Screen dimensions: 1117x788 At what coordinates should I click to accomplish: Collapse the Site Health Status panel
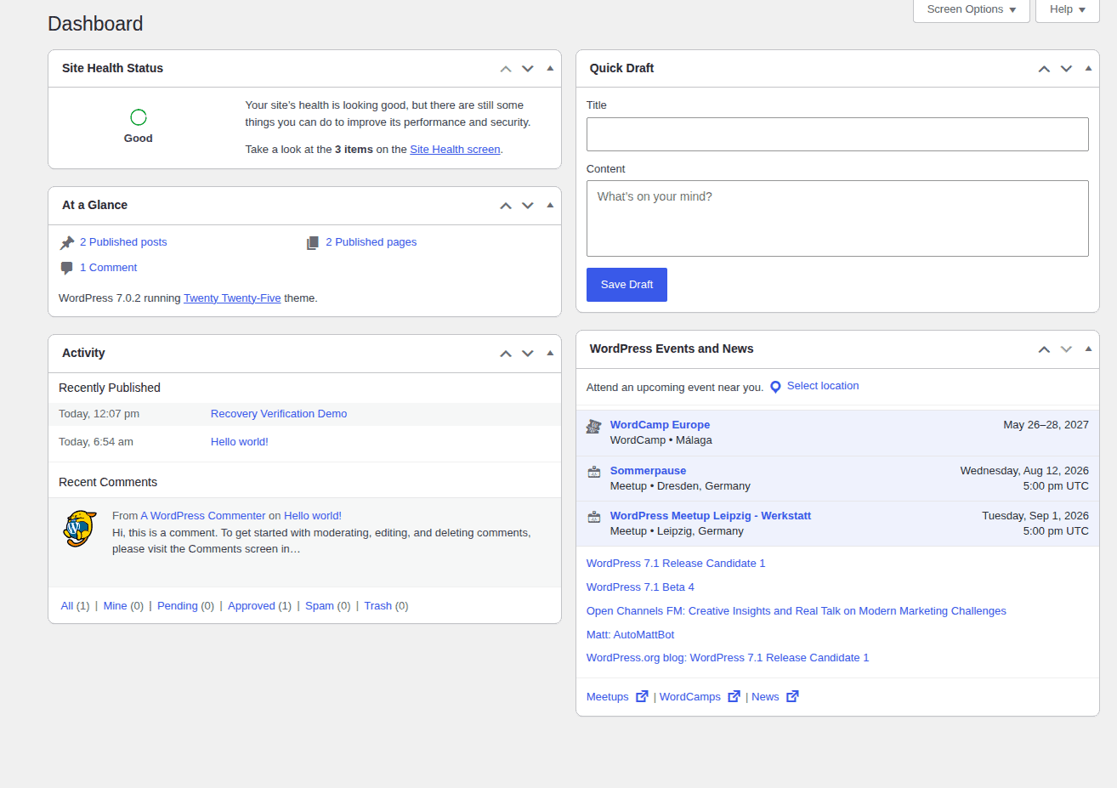550,68
